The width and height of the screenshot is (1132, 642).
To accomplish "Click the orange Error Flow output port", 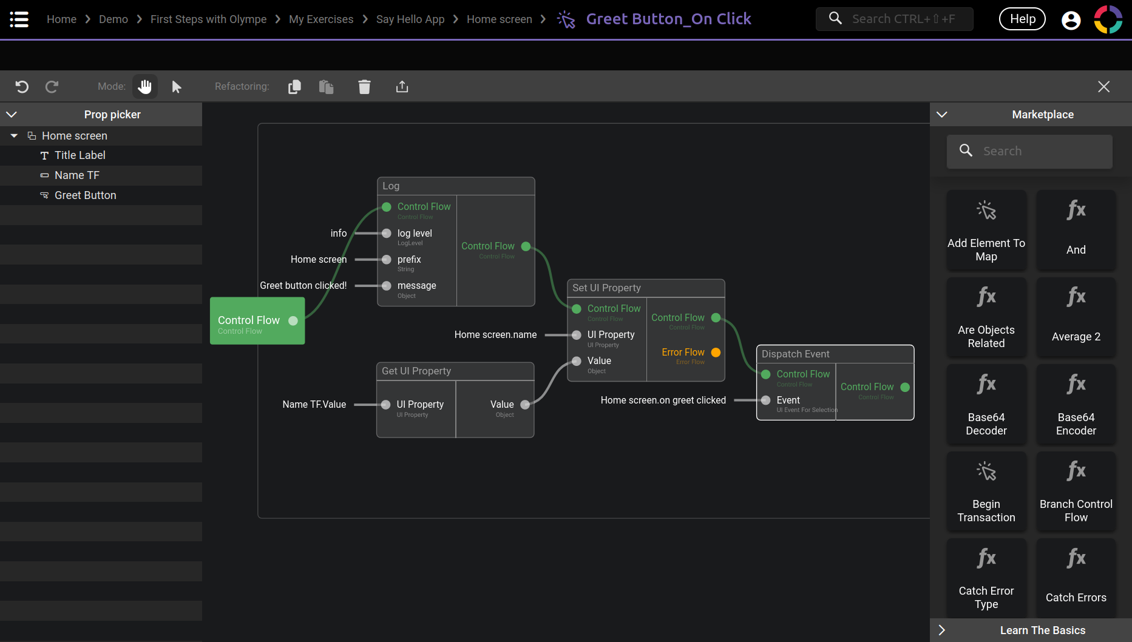I will (716, 353).
